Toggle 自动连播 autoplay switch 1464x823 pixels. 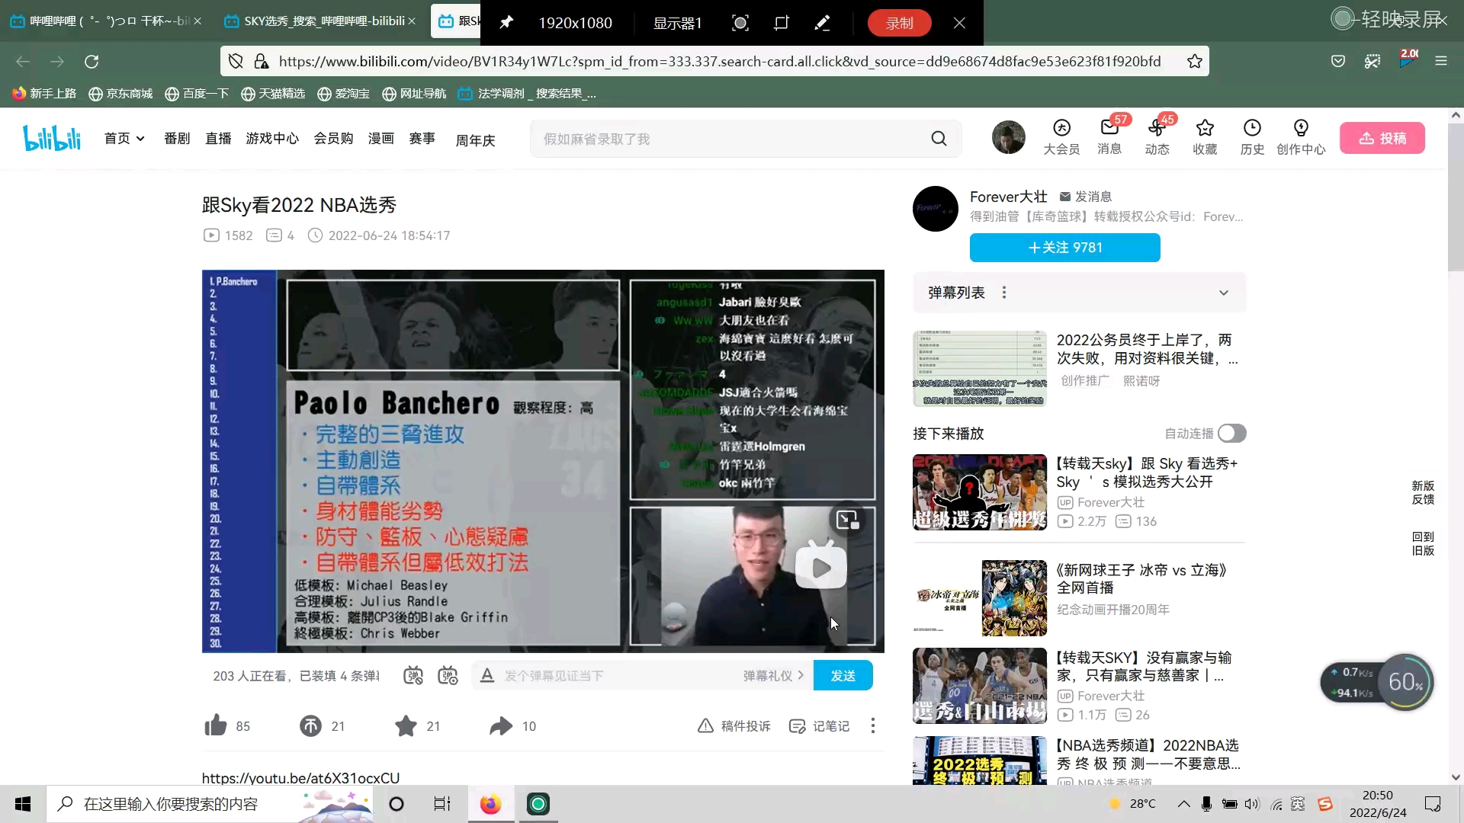tap(1231, 434)
